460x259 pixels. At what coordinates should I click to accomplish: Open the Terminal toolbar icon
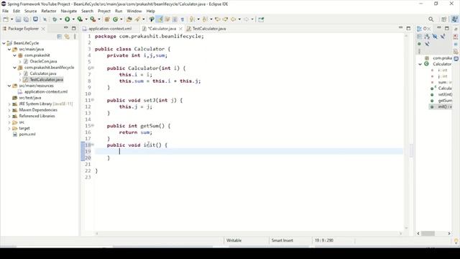35,19
